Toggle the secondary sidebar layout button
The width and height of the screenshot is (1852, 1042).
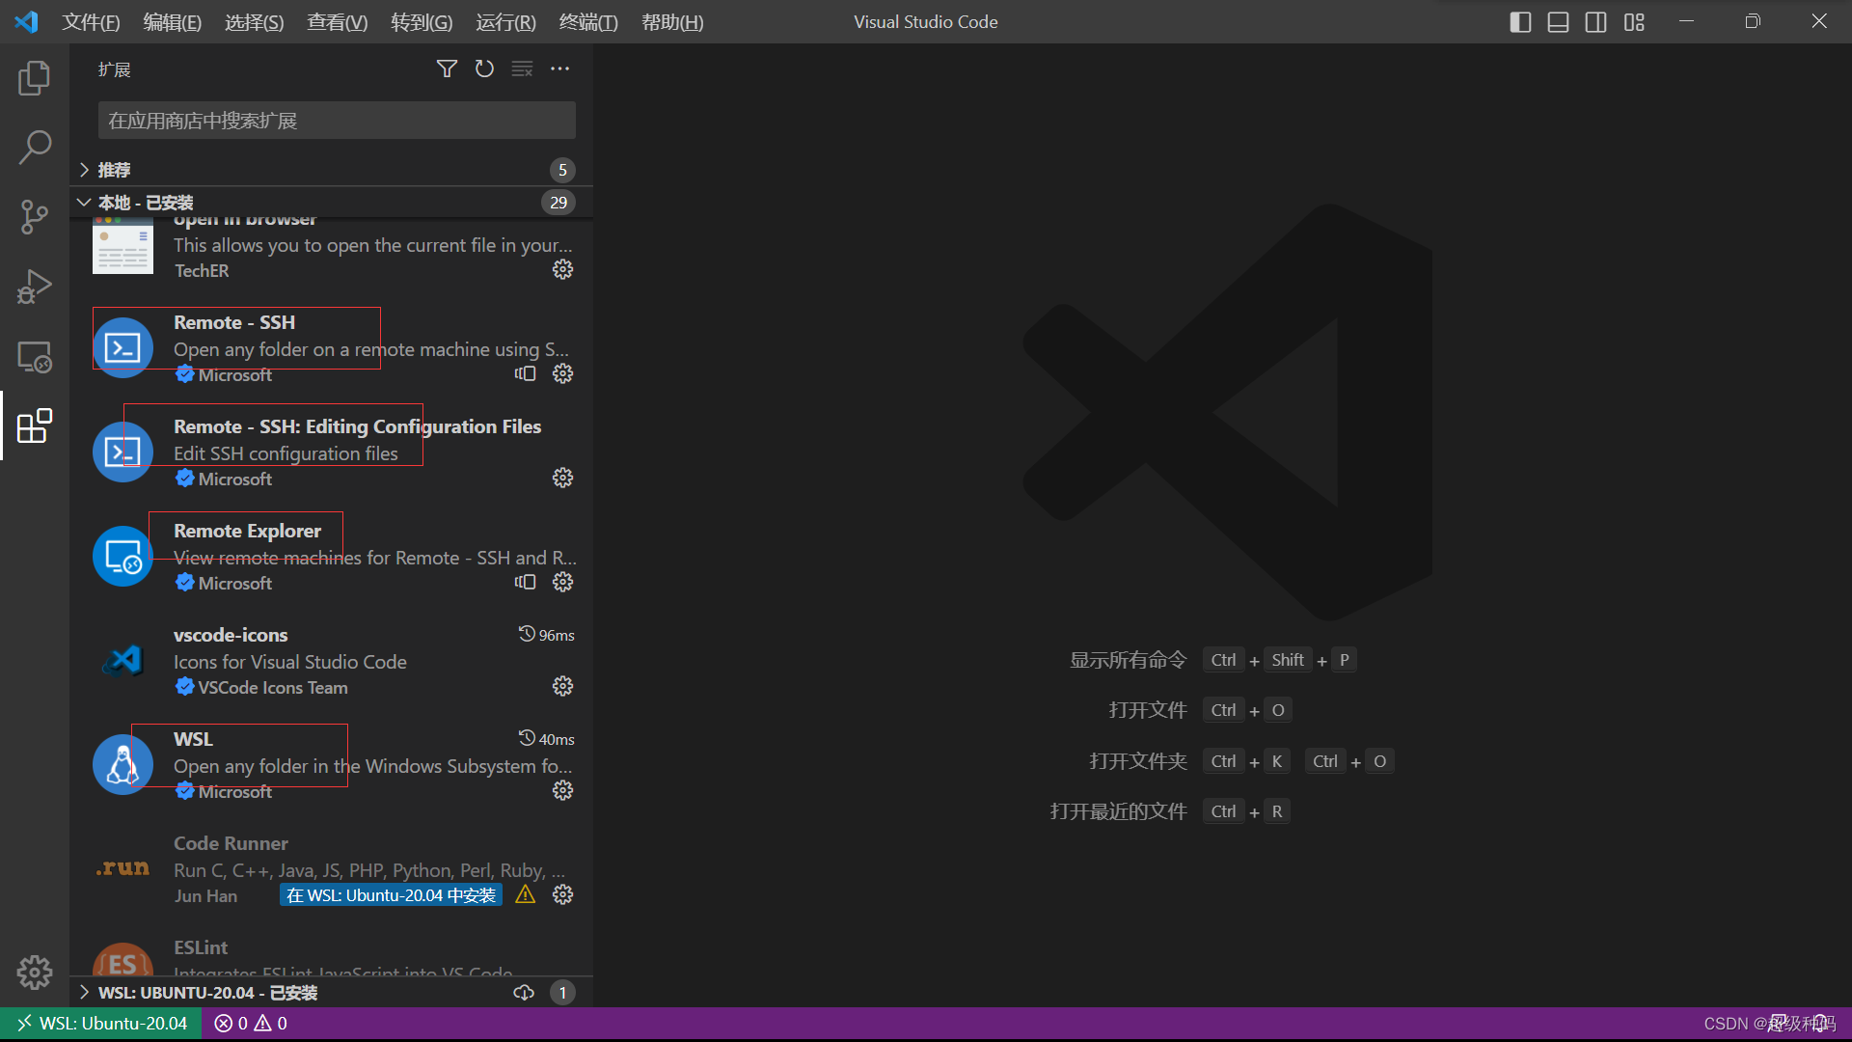coord(1595,21)
